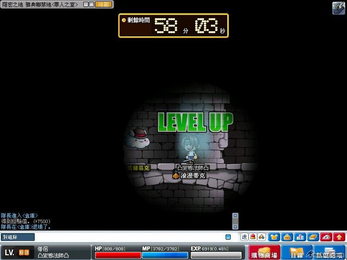The image size is (347, 260).
Task: Open the shortcut keys button at the bottom right
Action: (x=330, y=253)
